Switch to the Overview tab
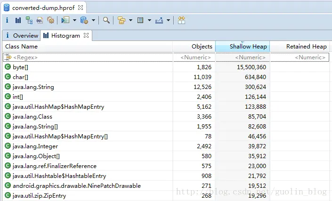The width and height of the screenshot is (332, 201). (x=22, y=36)
